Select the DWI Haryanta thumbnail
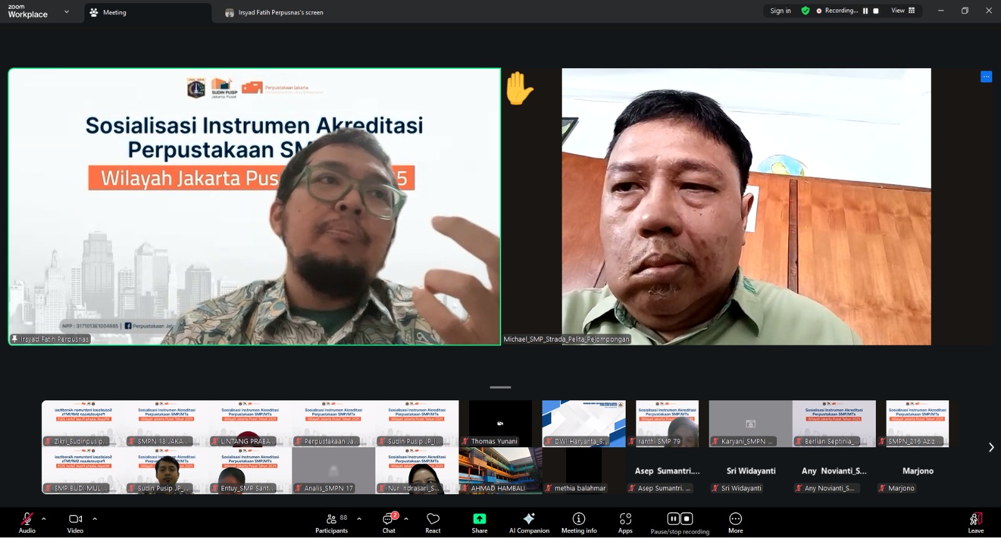The width and height of the screenshot is (1001, 538). (x=584, y=424)
